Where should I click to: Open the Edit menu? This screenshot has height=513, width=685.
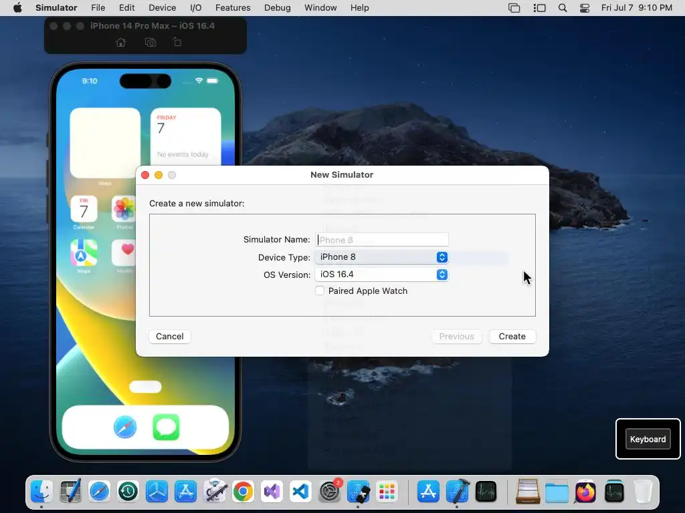[126, 8]
